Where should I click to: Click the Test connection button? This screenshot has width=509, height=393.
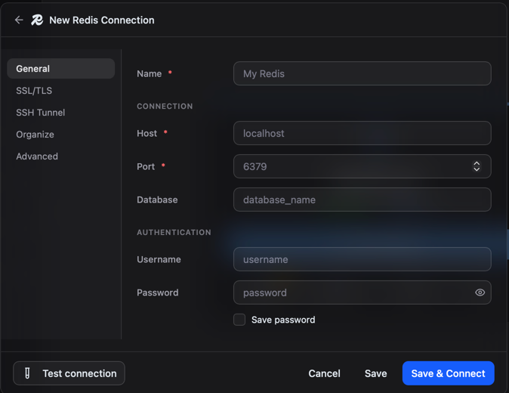click(x=69, y=373)
